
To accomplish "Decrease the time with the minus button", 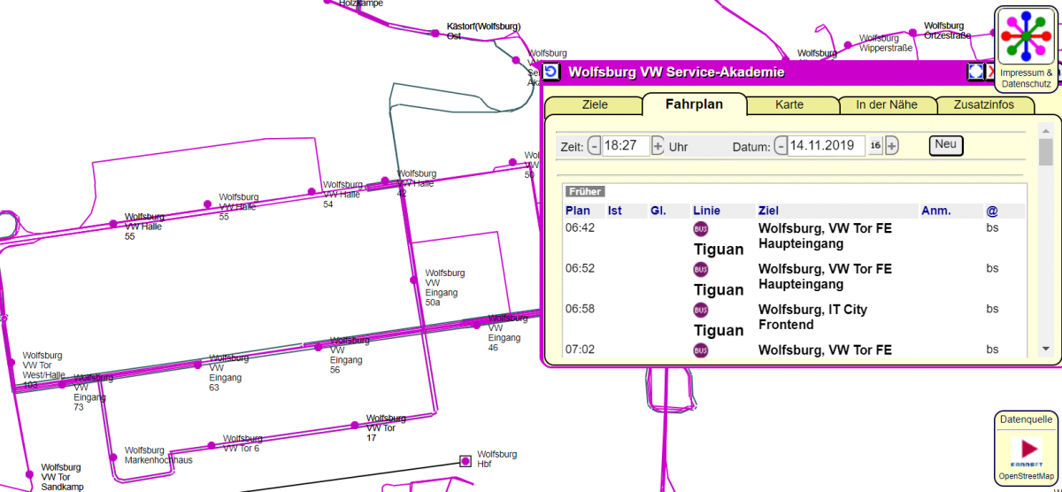I will pyautogui.click(x=594, y=146).
